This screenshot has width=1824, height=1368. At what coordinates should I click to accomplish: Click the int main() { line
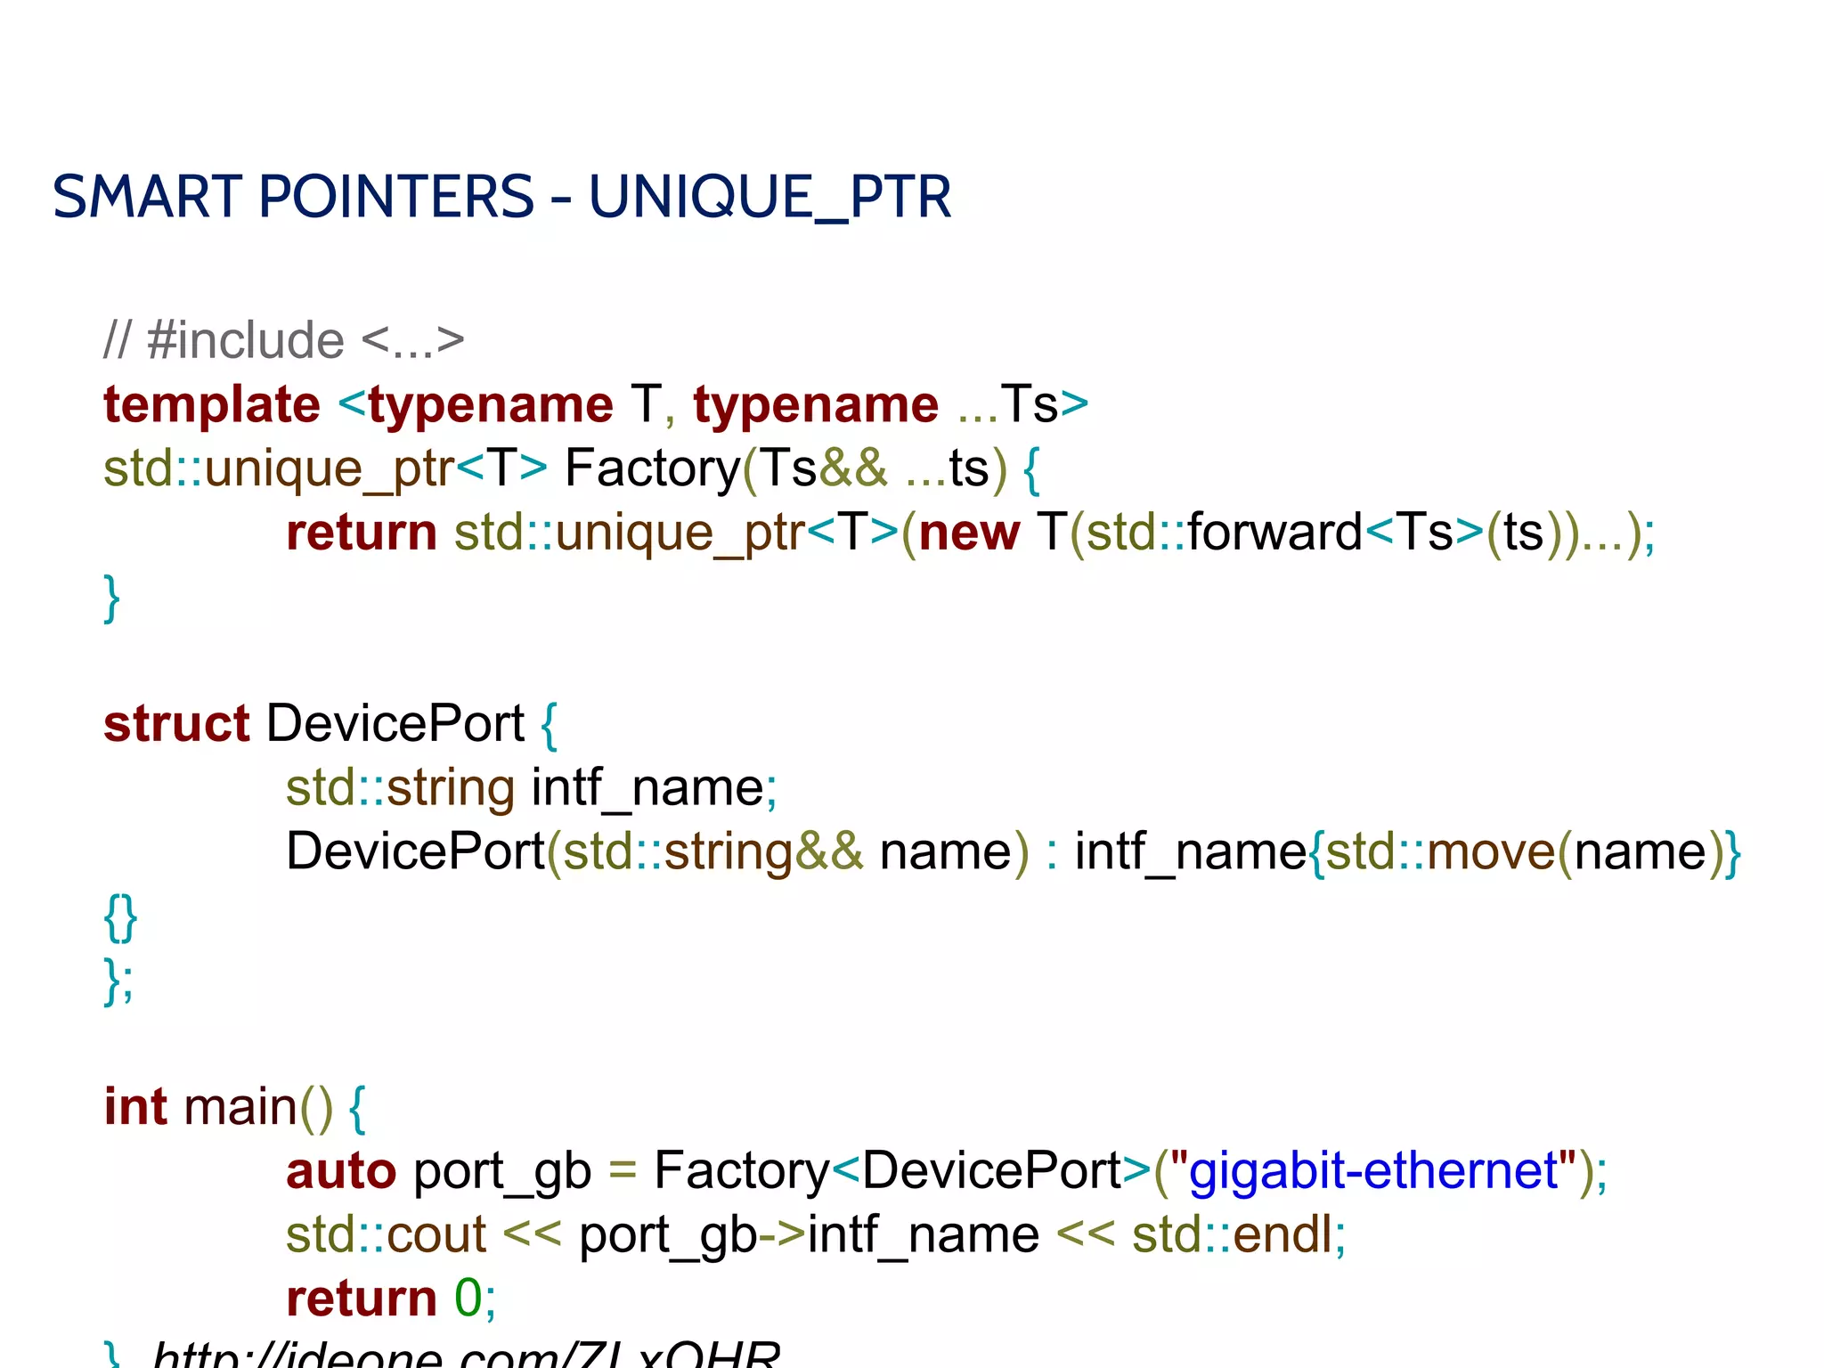pos(235,1108)
